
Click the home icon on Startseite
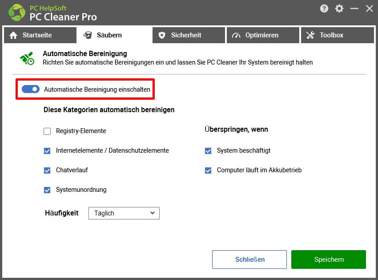[x=13, y=35]
